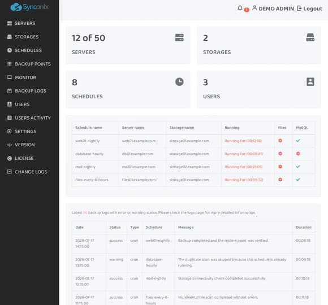Click the Users sidebar icon
Screen dimensions: 328x305
click(x=10, y=104)
